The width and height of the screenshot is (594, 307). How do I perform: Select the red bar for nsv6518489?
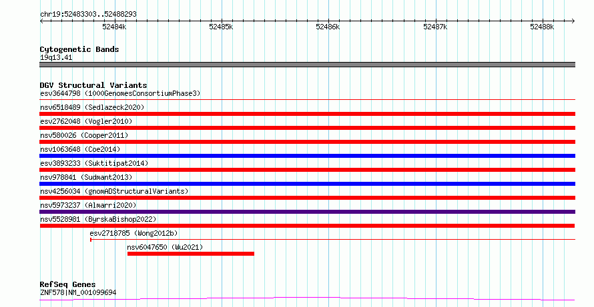307,114
